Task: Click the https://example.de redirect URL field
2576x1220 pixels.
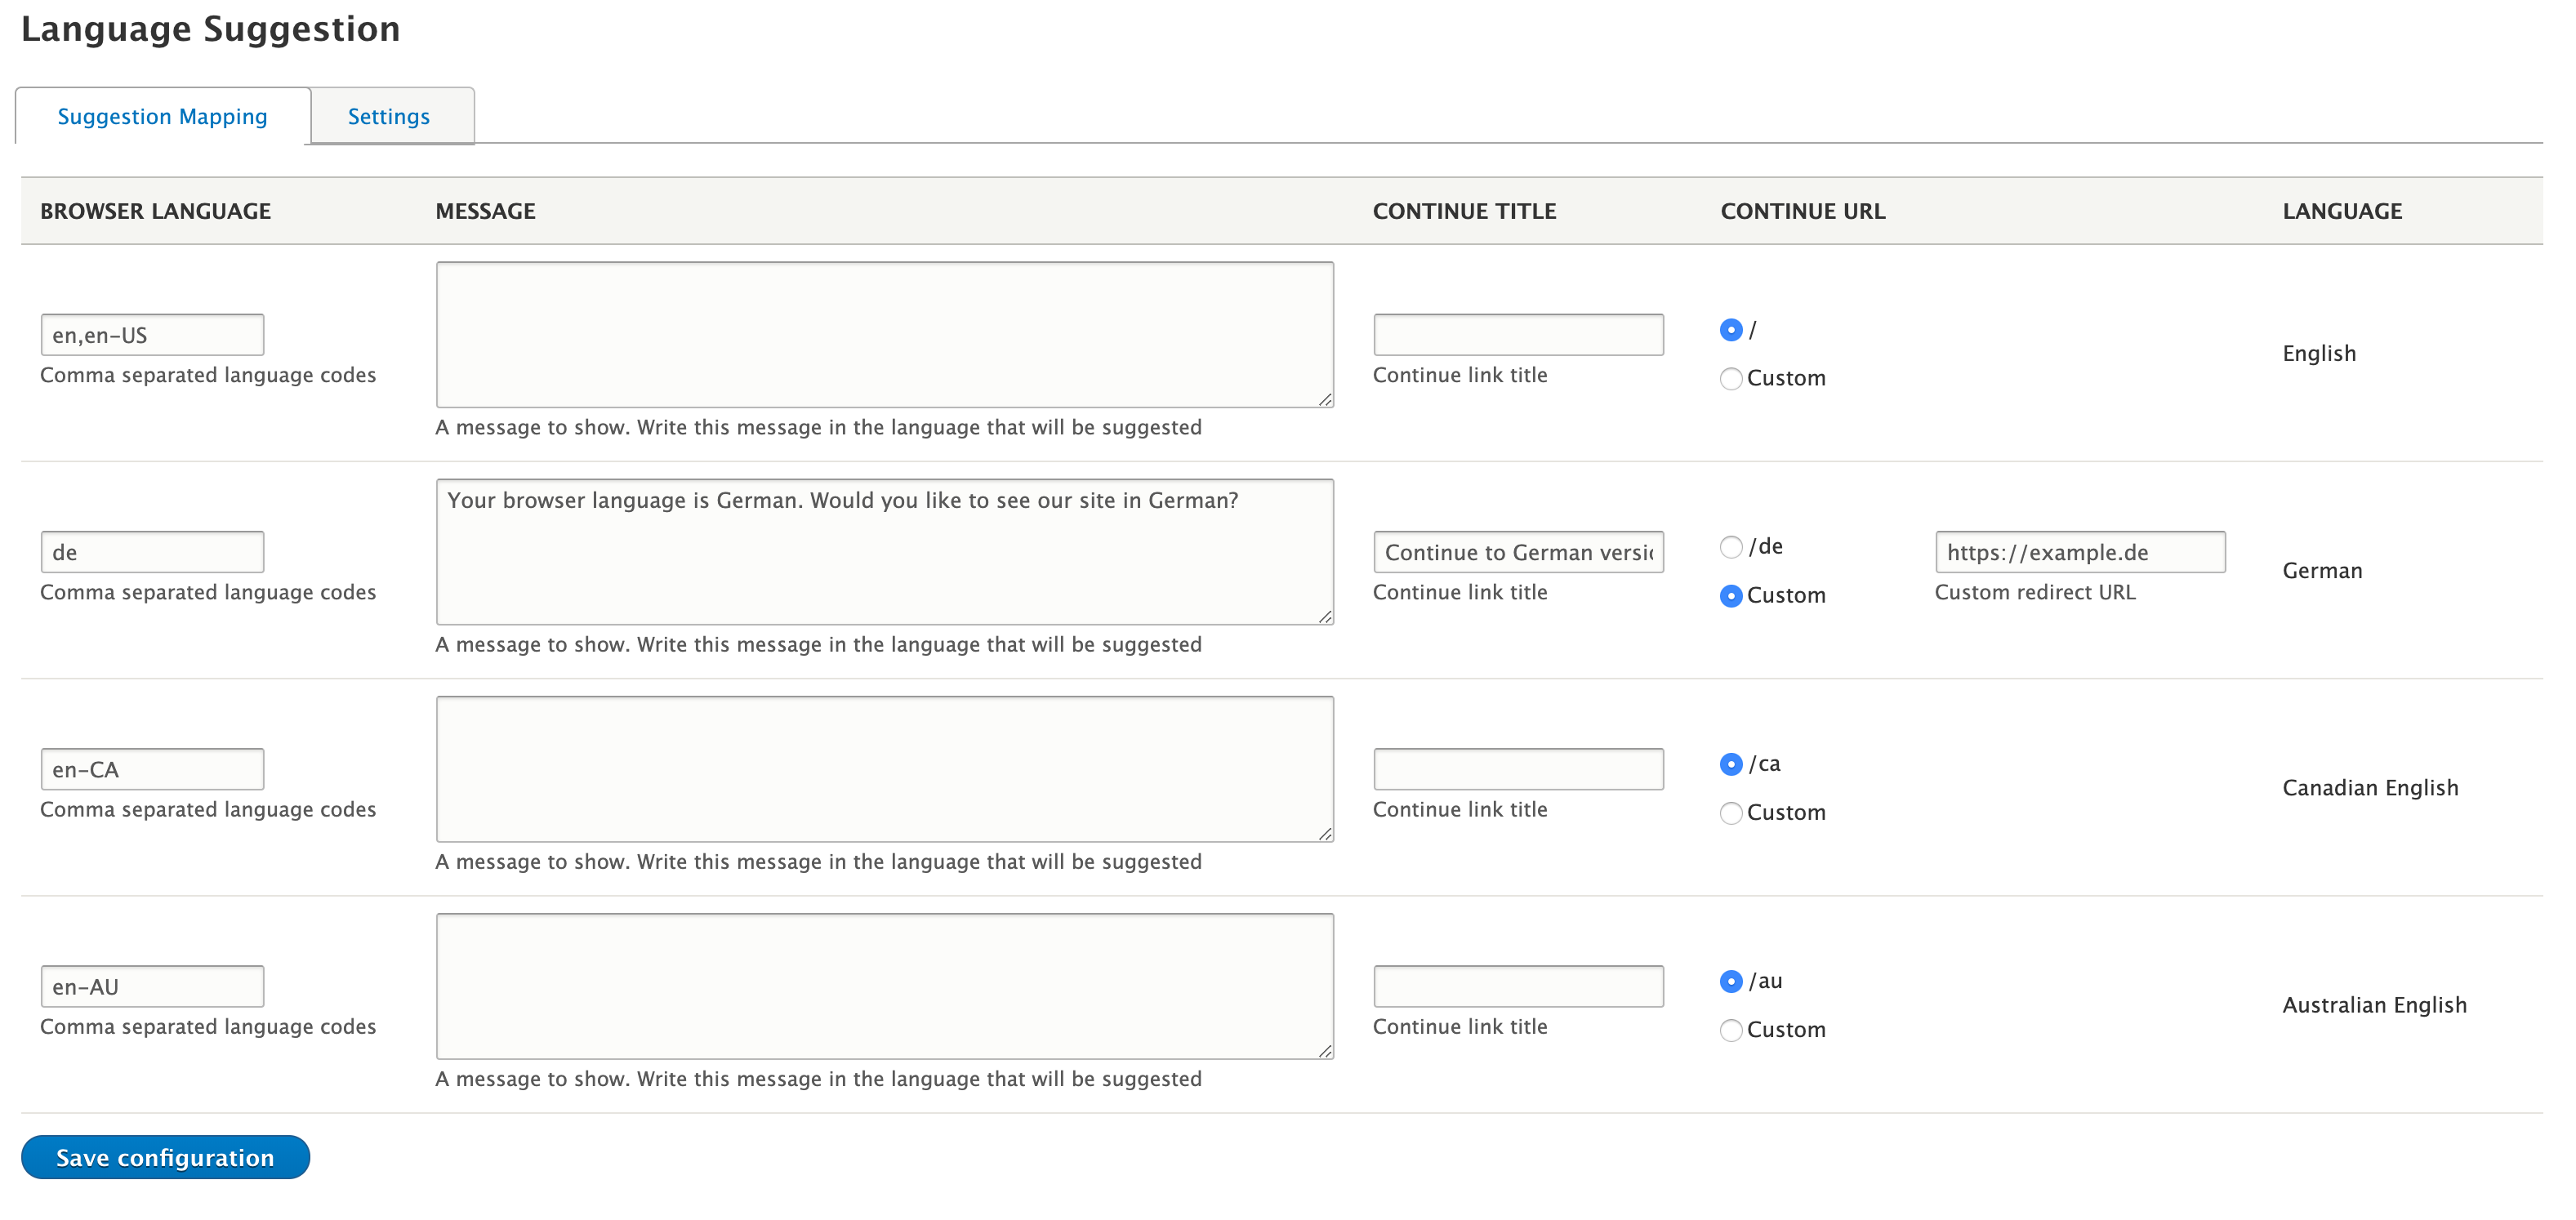Action: point(2080,551)
